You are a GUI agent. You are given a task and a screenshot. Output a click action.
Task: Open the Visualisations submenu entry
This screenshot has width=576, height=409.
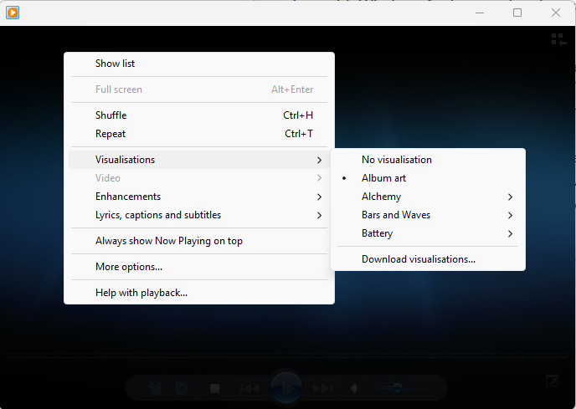[199, 160]
